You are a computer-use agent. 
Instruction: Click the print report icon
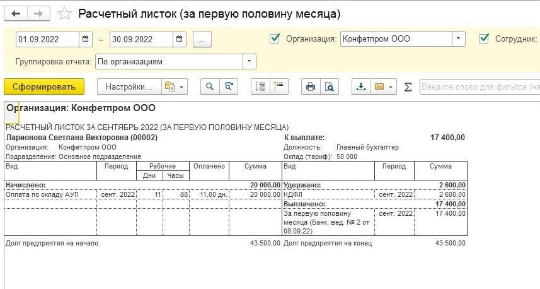point(311,87)
